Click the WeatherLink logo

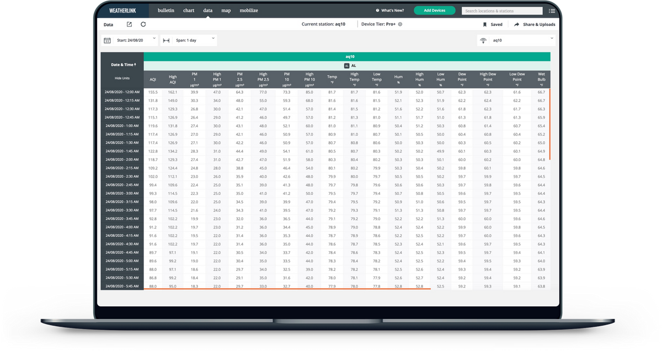[120, 10]
